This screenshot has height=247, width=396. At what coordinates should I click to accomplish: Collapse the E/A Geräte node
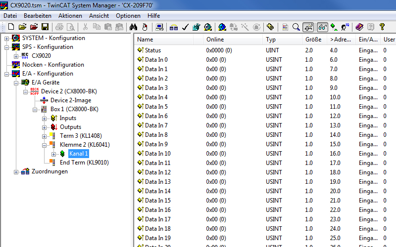pos(16,83)
